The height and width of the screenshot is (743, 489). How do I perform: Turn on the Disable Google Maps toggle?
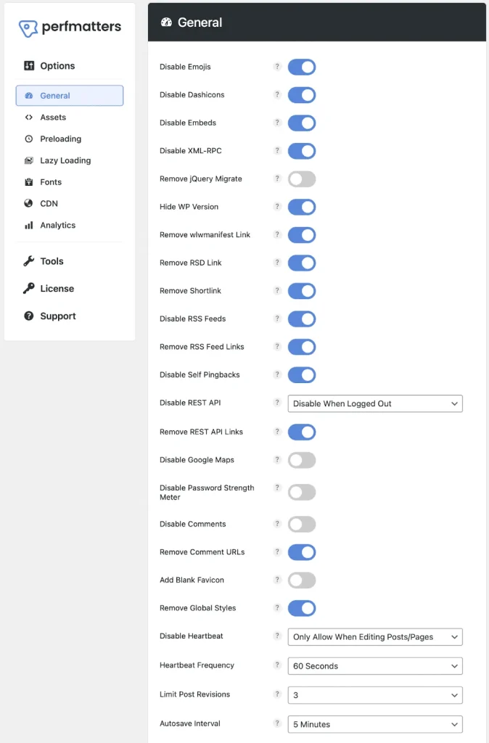[302, 460]
